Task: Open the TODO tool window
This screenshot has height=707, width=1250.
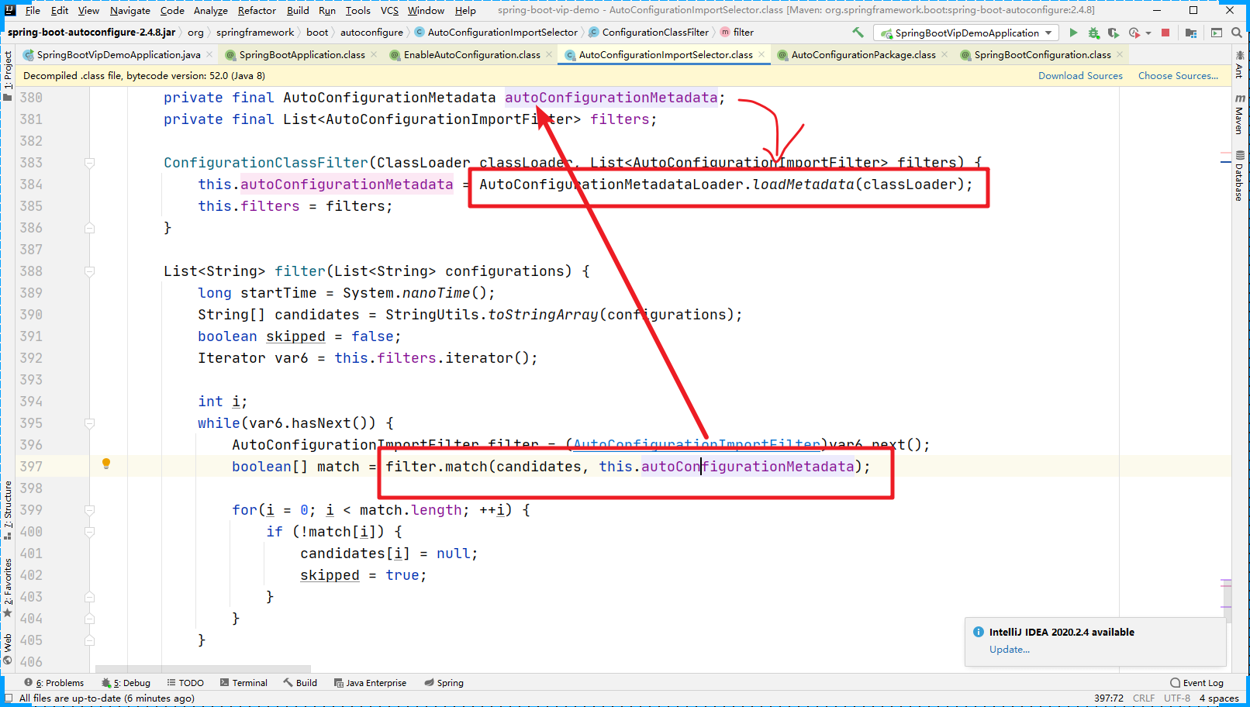Action: (x=185, y=683)
